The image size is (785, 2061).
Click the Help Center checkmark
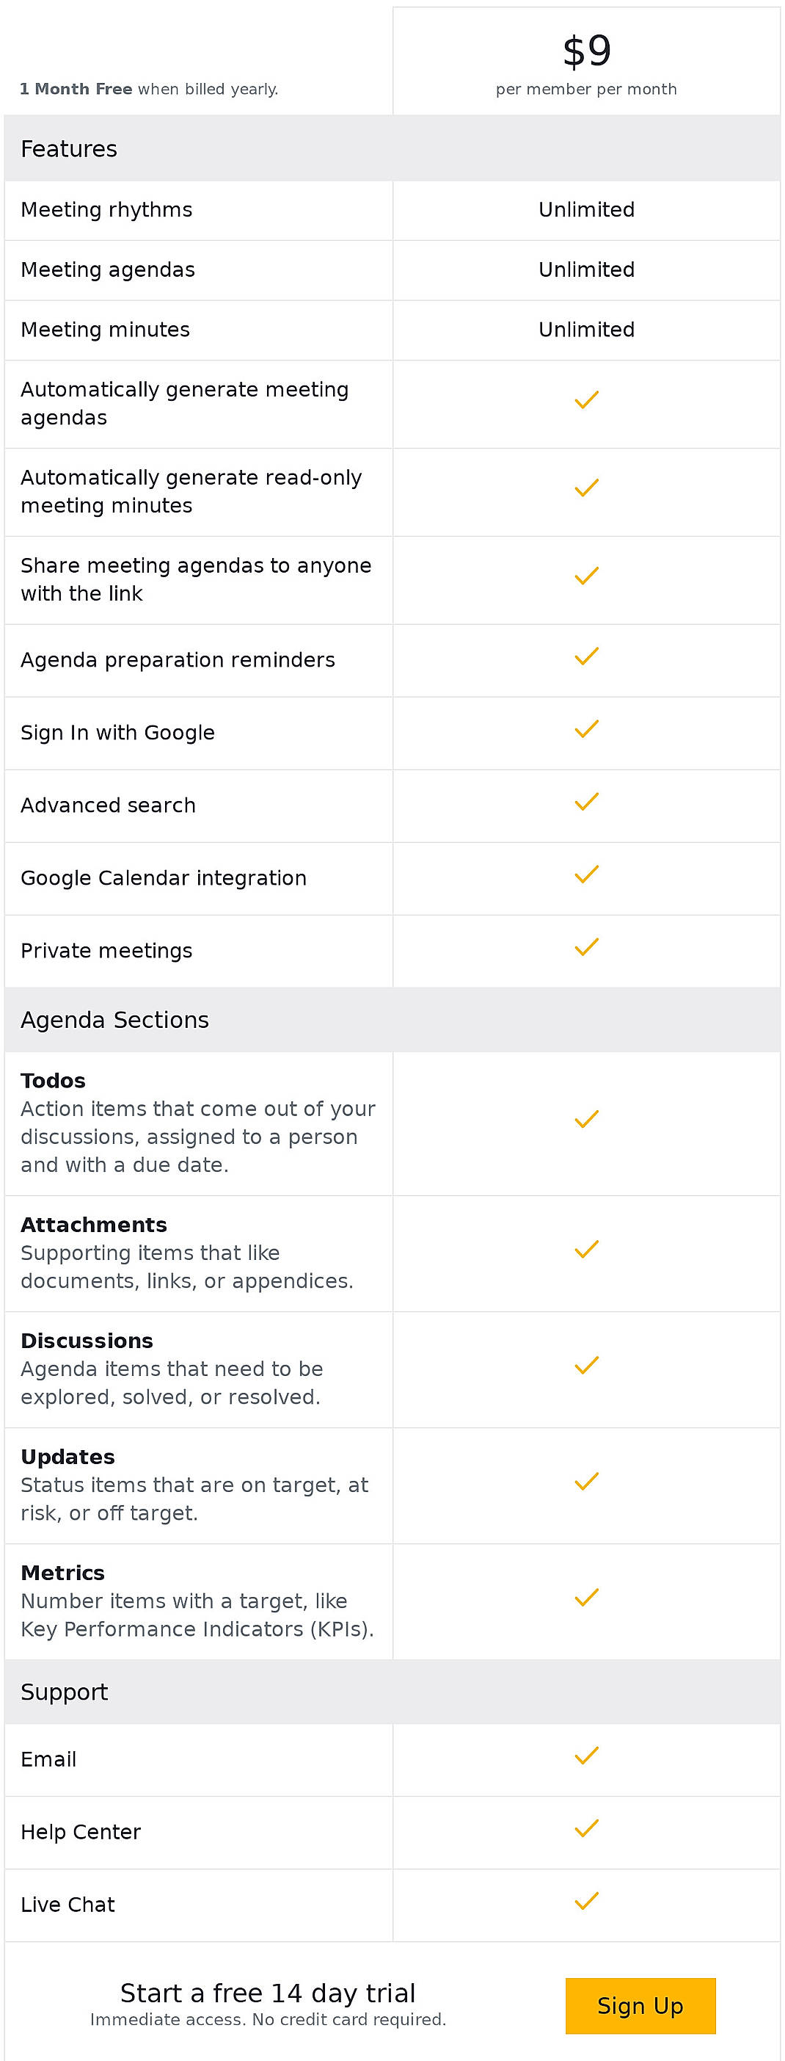pos(586,1828)
